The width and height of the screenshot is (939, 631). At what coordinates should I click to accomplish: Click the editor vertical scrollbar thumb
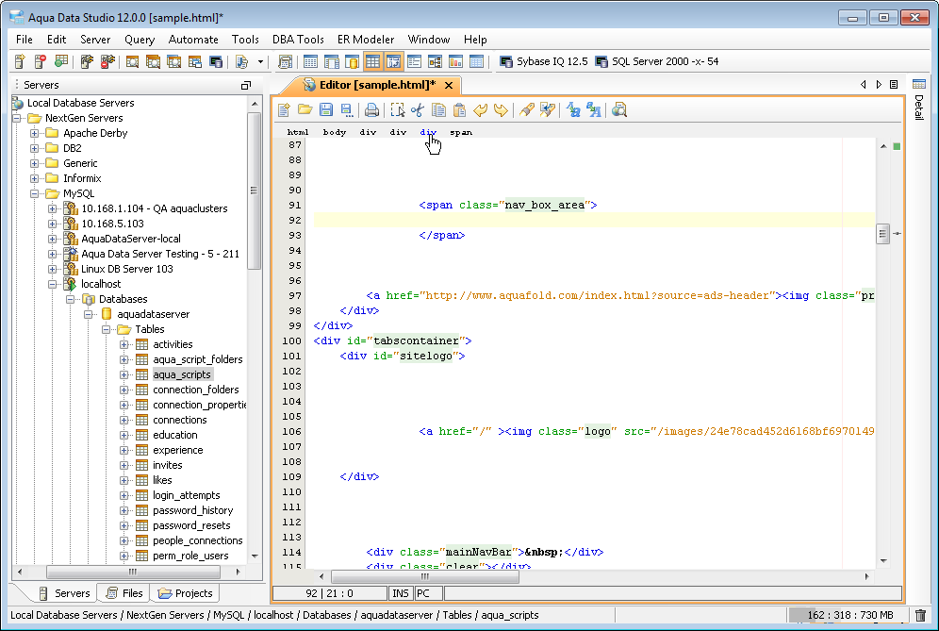(x=882, y=234)
